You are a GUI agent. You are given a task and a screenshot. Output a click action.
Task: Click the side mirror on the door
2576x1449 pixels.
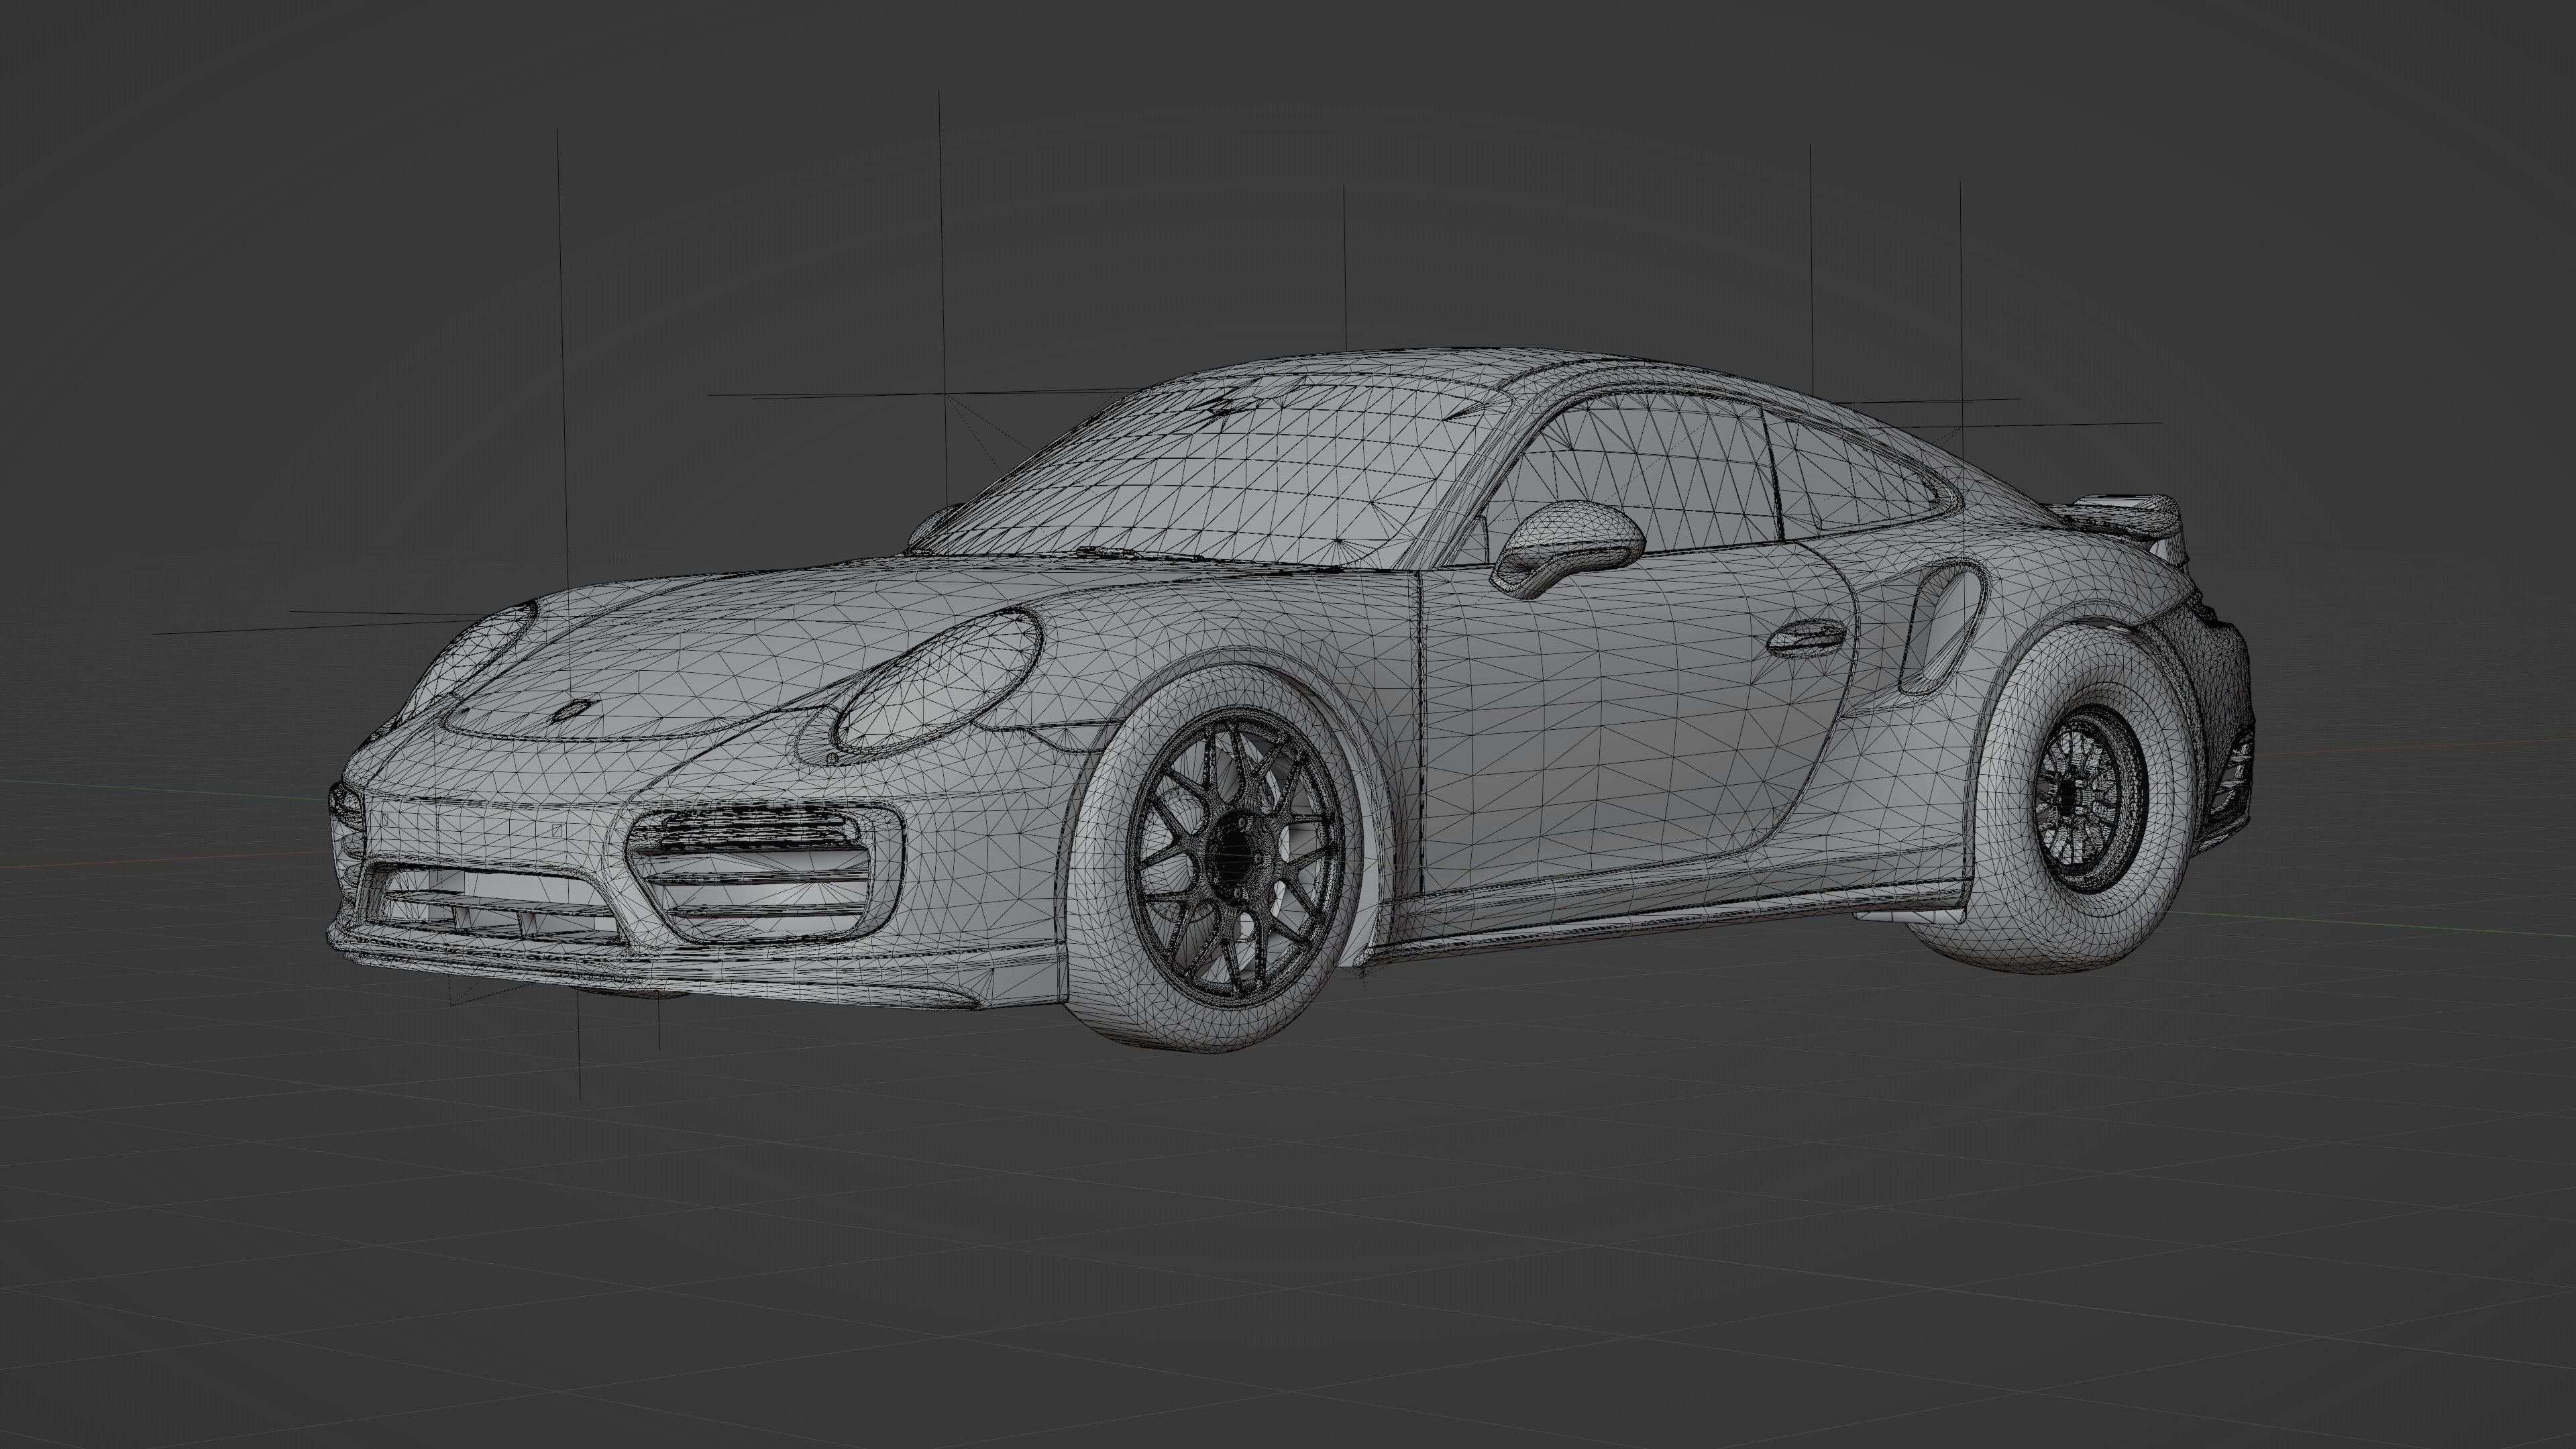tap(1568, 548)
